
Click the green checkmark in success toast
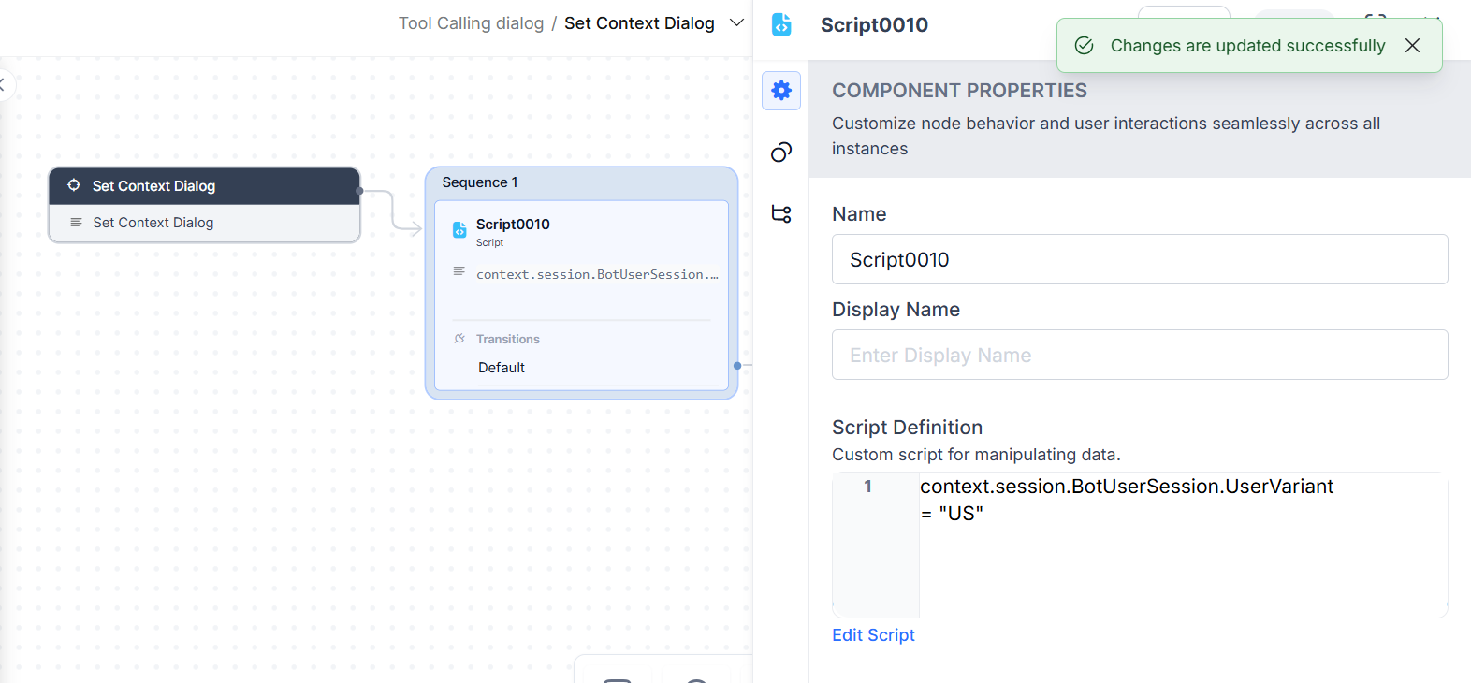(1085, 46)
